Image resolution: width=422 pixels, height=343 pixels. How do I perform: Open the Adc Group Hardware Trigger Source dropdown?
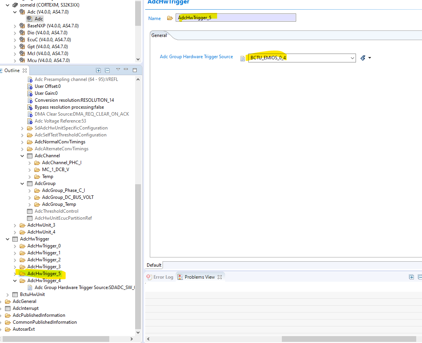pos(353,58)
